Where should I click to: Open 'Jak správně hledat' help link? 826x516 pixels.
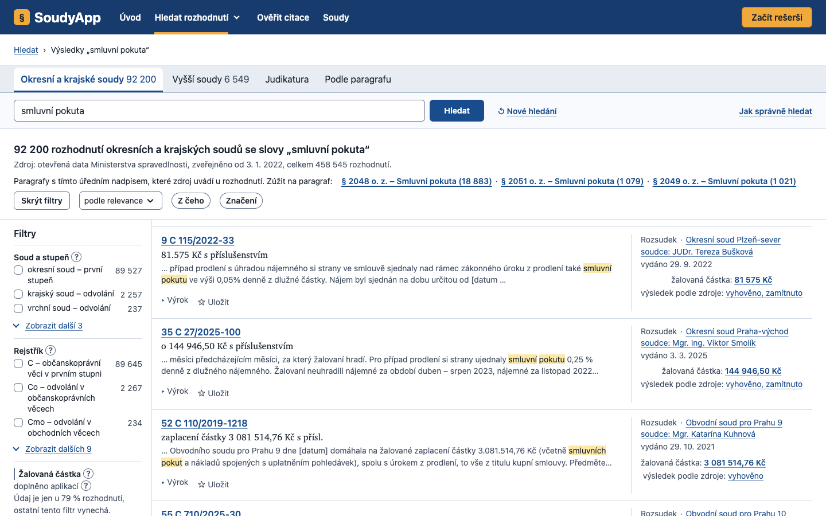[776, 111]
